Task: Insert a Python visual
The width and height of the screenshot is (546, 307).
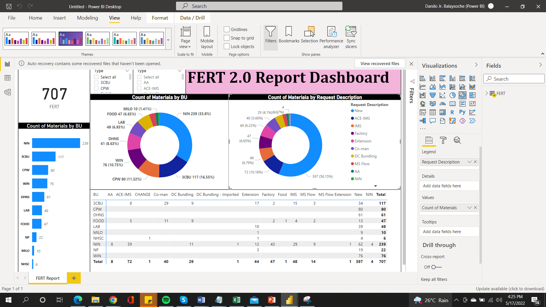Action: point(462,112)
